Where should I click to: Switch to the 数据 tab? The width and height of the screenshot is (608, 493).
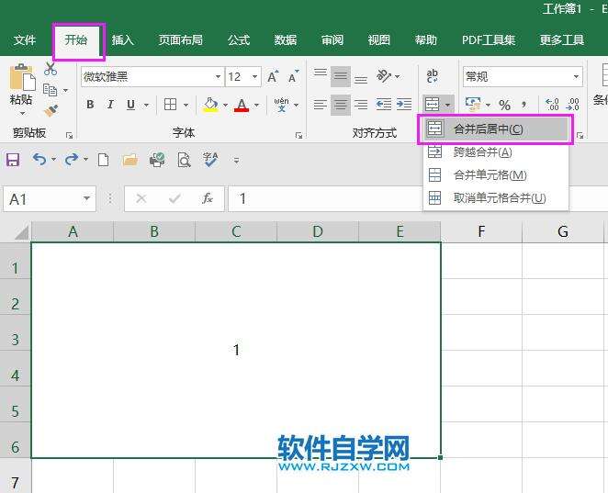point(286,39)
